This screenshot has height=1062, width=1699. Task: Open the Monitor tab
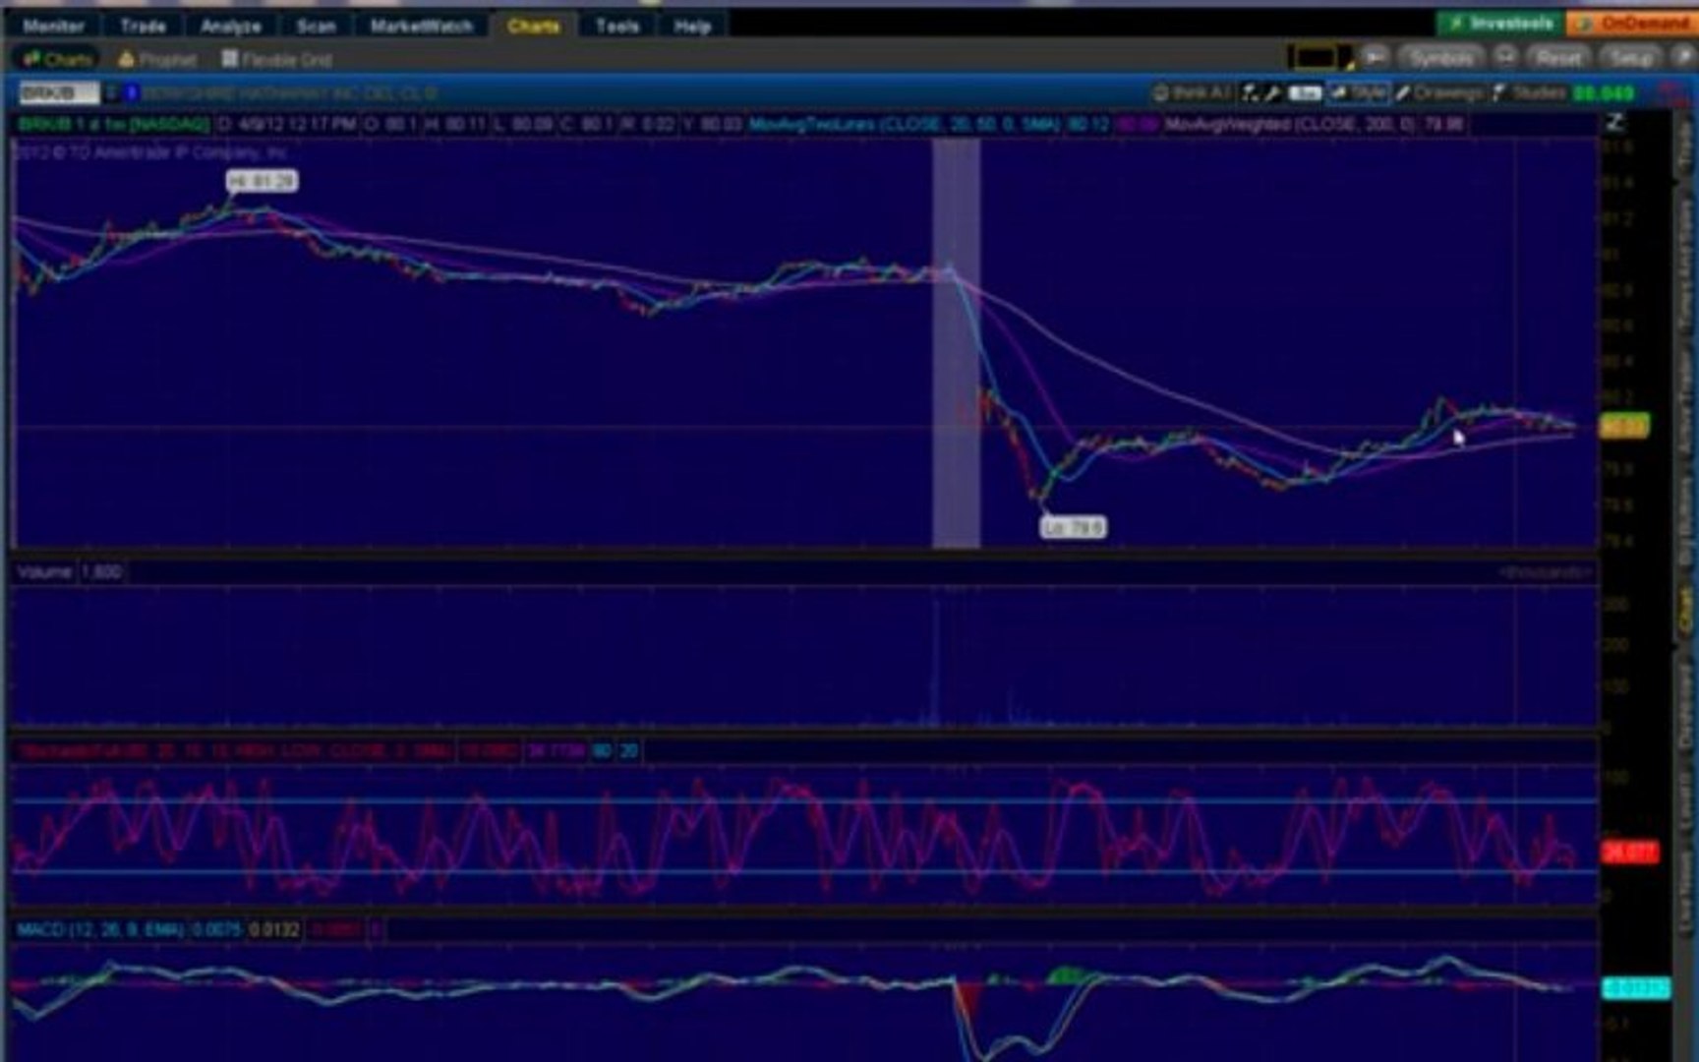coord(53,26)
